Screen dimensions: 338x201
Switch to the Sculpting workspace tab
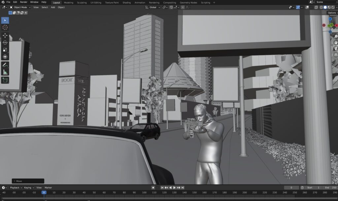point(82,2)
